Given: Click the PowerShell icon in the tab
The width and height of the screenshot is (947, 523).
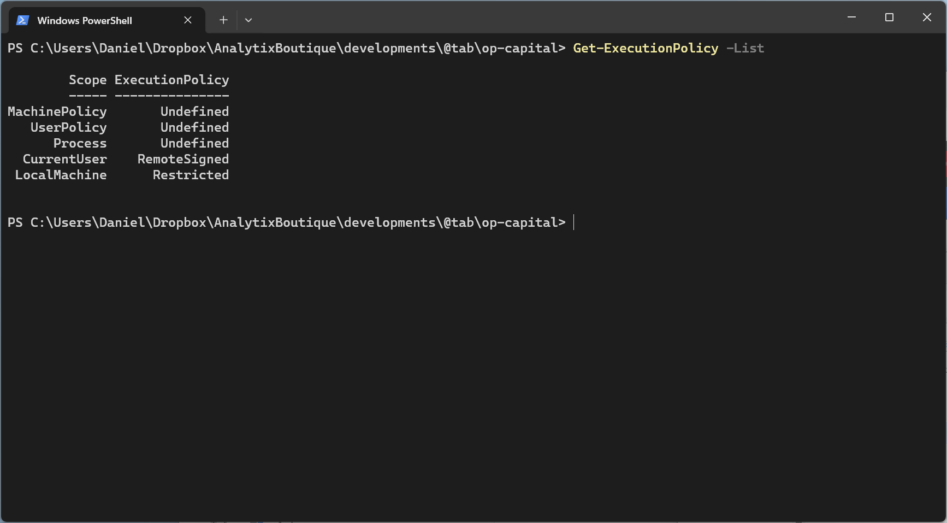Looking at the screenshot, I should (x=21, y=20).
